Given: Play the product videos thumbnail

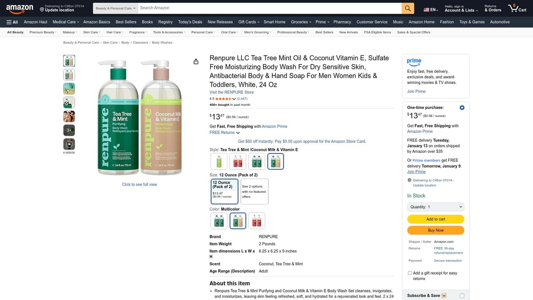Looking at the screenshot, I should [x=69, y=144].
